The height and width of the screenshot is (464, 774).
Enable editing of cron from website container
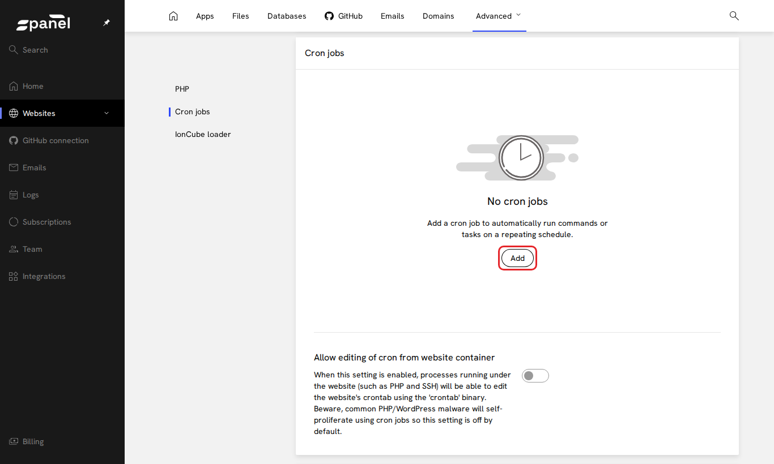535,376
